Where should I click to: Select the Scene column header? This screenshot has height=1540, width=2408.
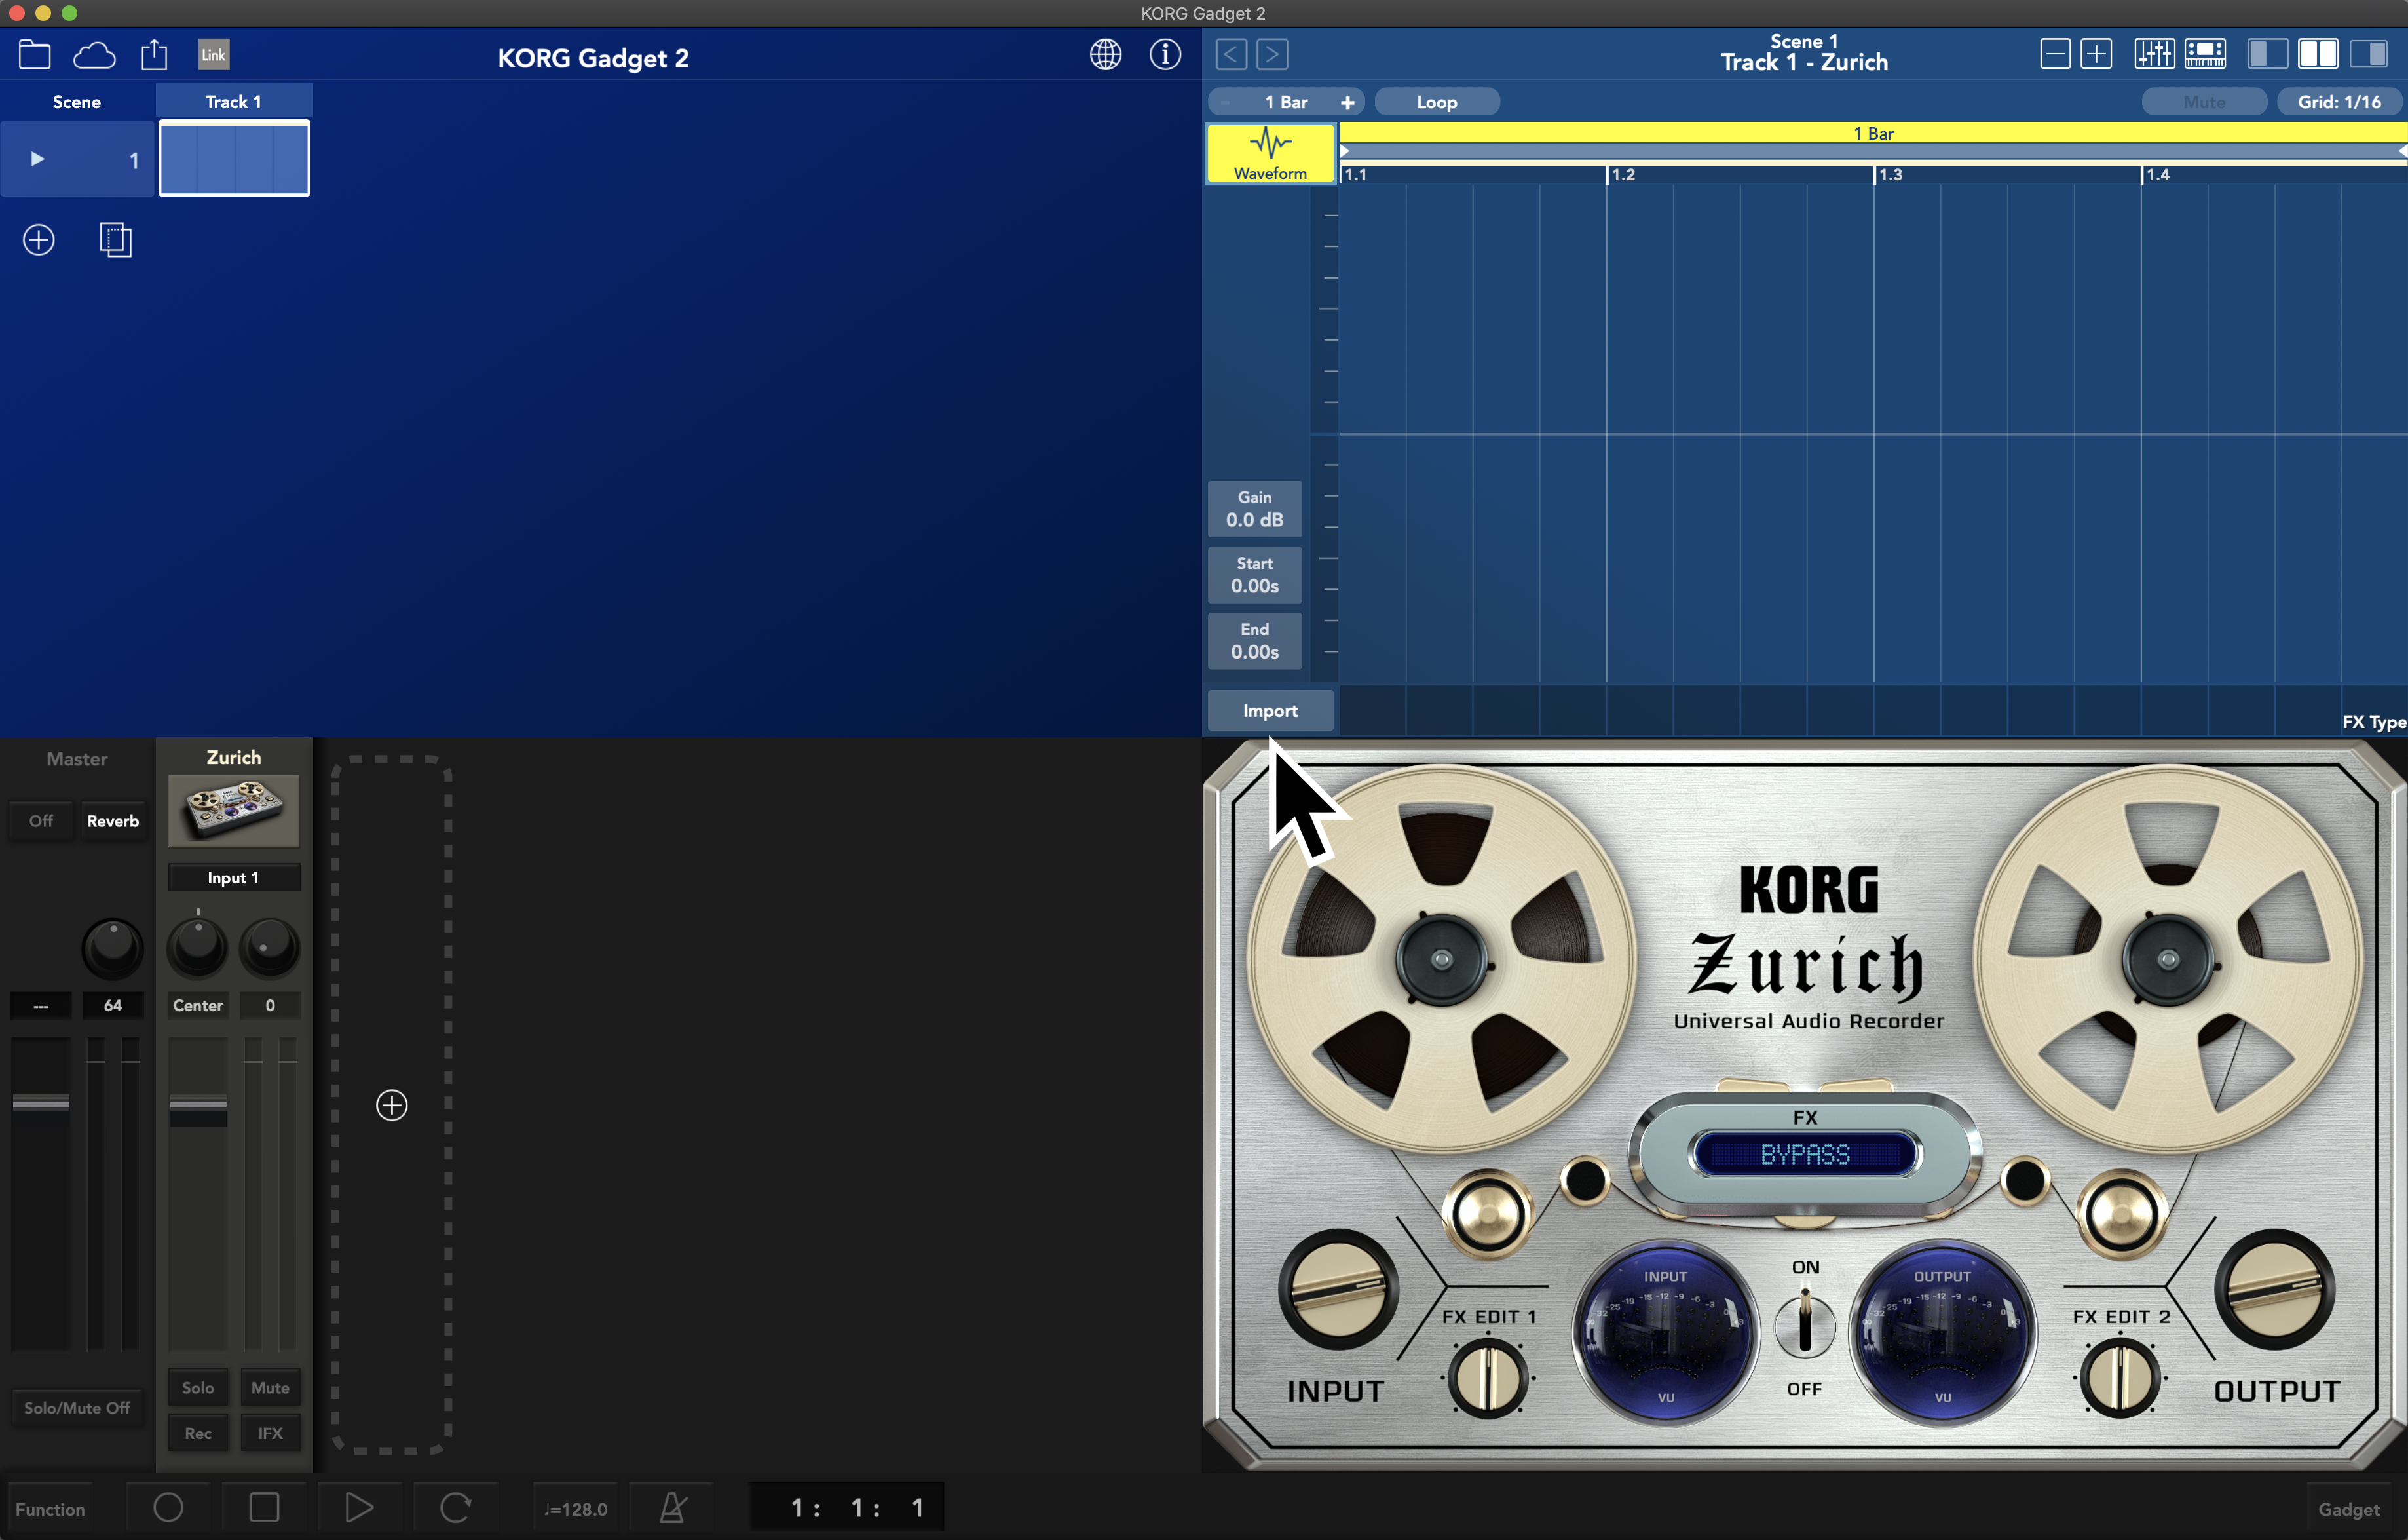77,102
